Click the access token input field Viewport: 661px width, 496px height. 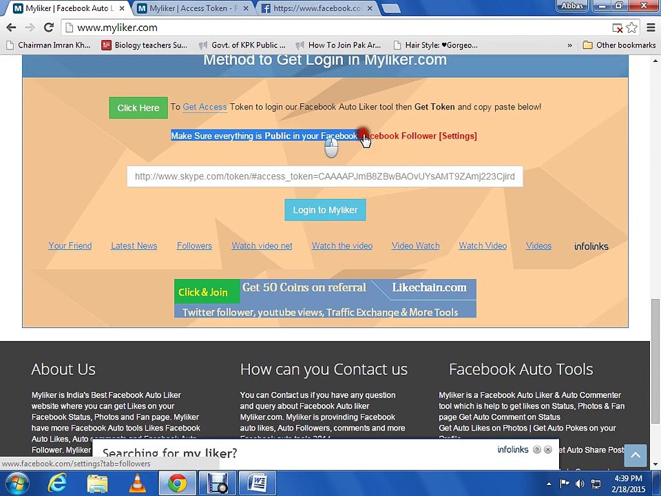pos(324,176)
